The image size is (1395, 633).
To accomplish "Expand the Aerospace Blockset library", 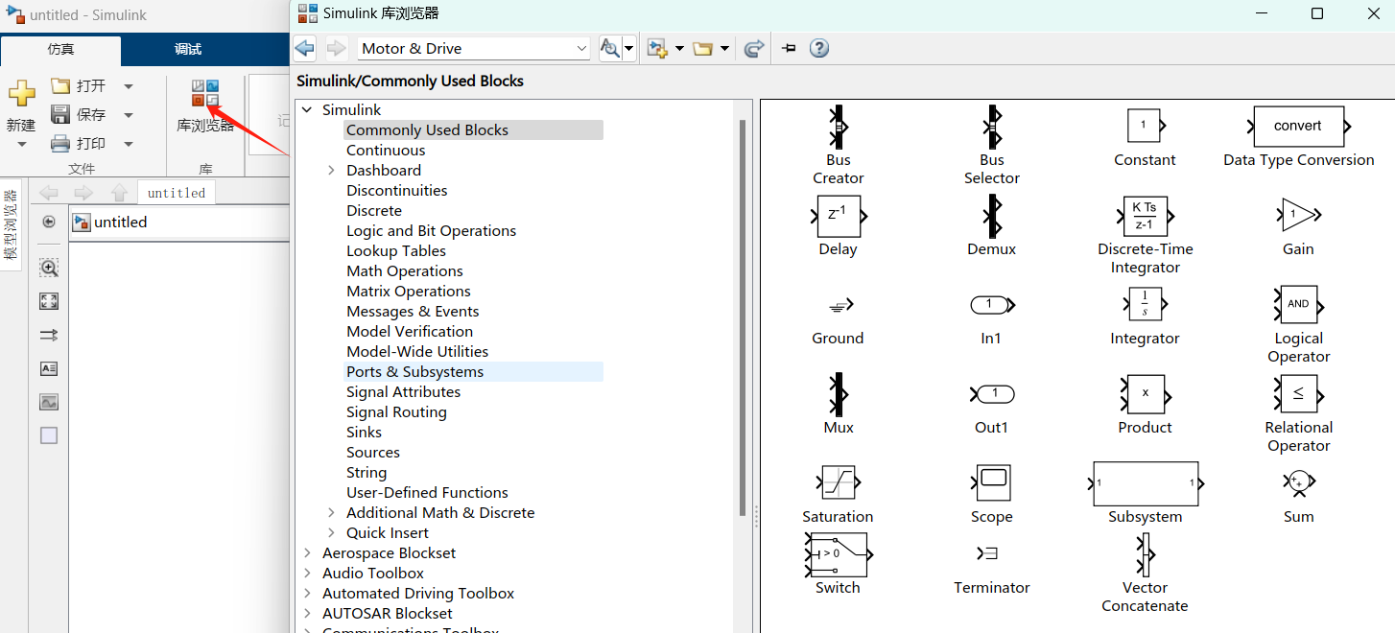I will [307, 552].
